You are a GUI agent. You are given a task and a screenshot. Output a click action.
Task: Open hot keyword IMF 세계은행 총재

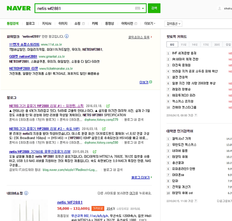[x=184, y=53]
